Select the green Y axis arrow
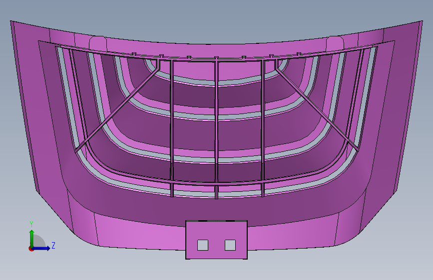The width and height of the screenshot is (433, 280). [x=32, y=238]
